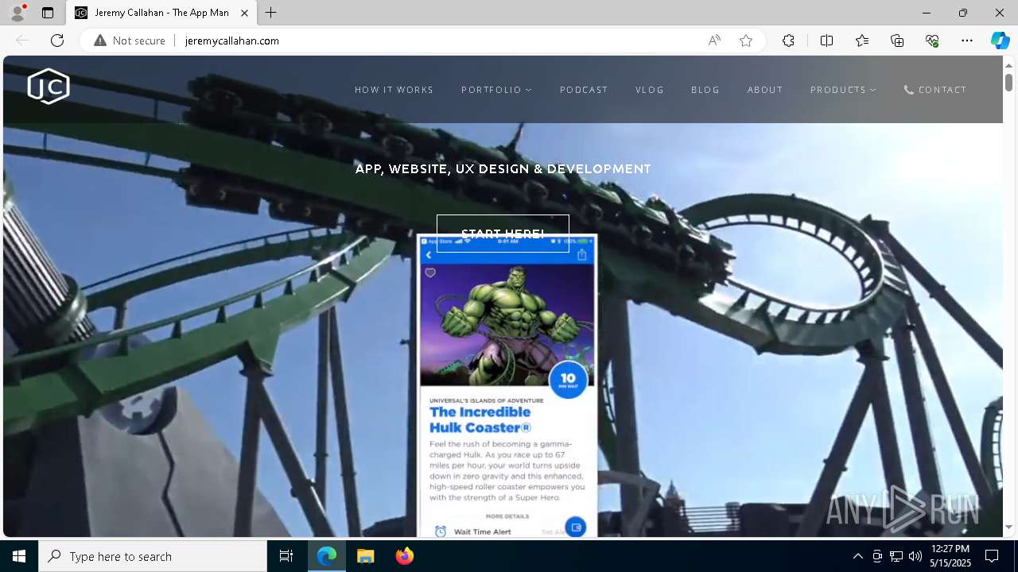
Task: Open Extensions puzzle icon
Action: tap(788, 41)
